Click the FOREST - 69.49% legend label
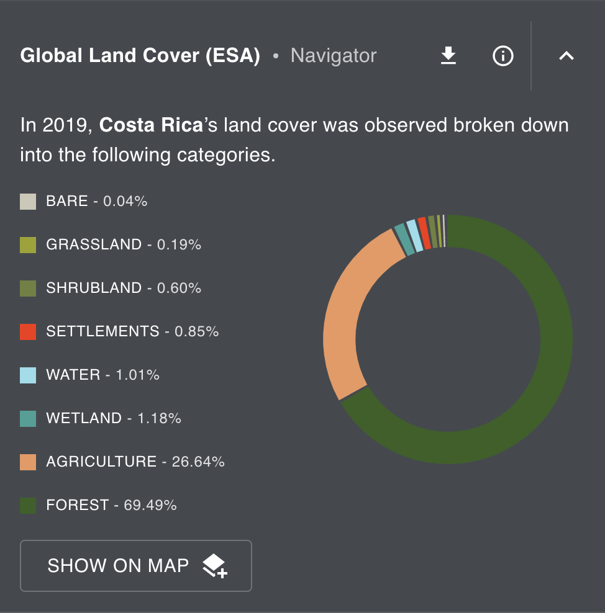Image resolution: width=605 pixels, height=613 pixels. [x=111, y=506]
